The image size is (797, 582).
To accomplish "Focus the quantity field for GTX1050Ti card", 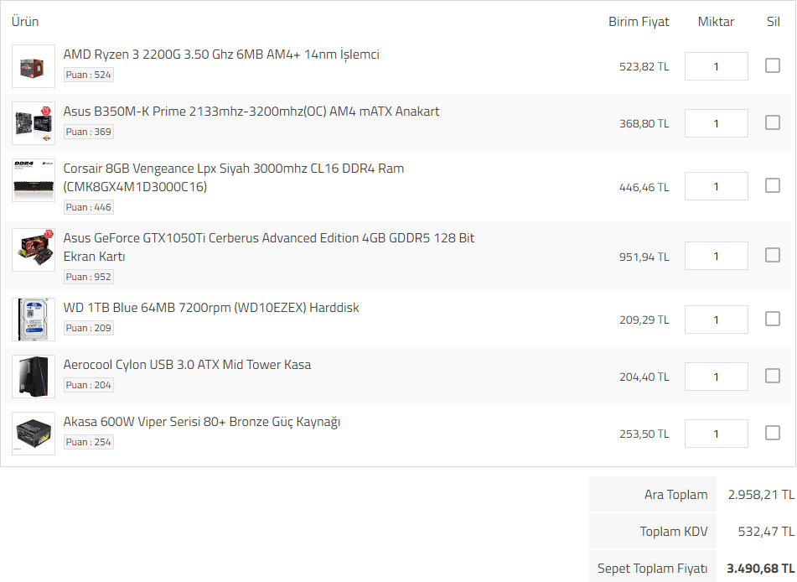I will click(717, 256).
